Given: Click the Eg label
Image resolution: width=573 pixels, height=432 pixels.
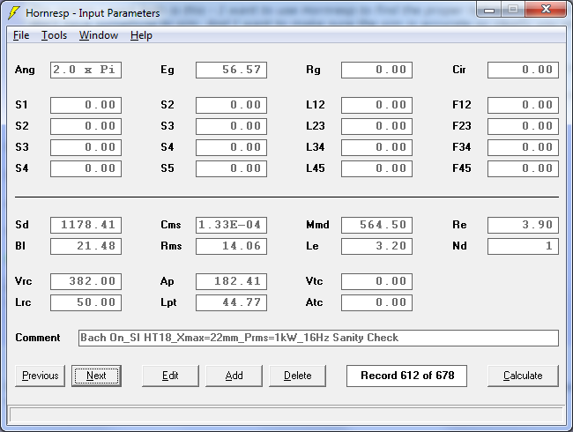Looking at the screenshot, I should pyautogui.click(x=167, y=70).
